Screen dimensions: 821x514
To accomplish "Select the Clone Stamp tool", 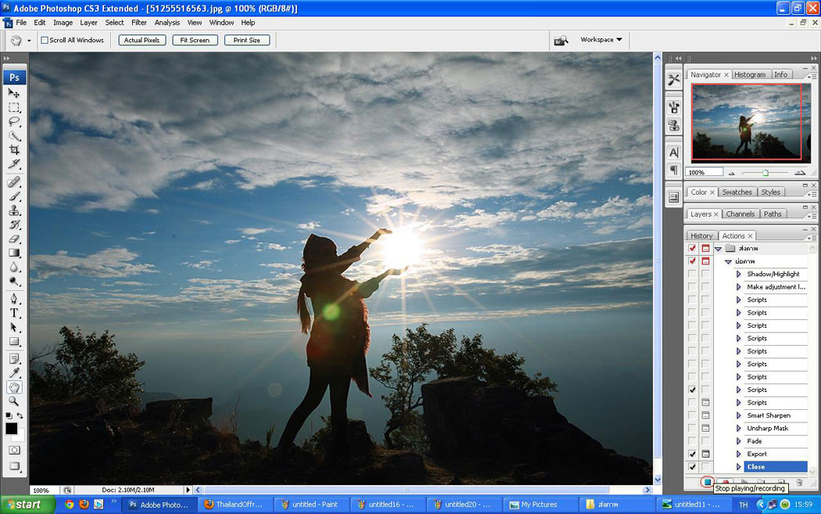I will tap(14, 210).
